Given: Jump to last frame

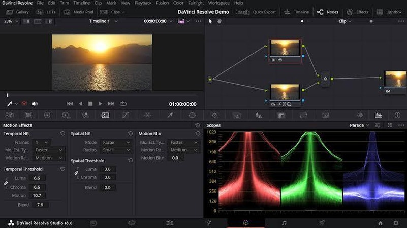Looking at the screenshot, I should click(x=111, y=104).
